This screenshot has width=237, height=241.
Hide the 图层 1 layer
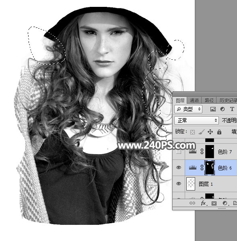pos(179,184)
